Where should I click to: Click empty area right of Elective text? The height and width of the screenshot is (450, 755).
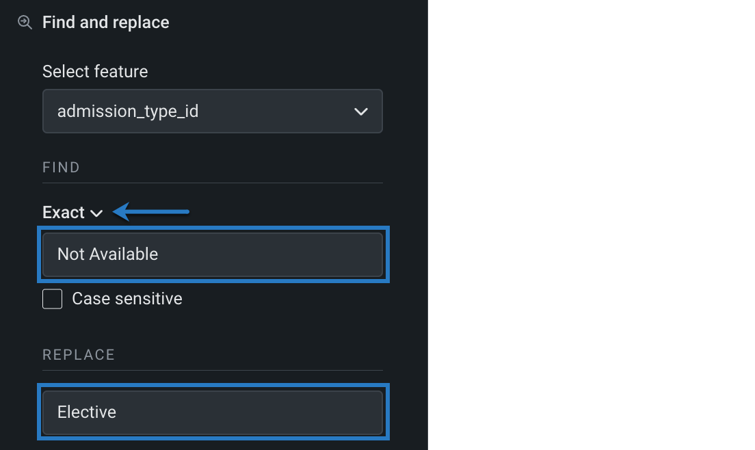(x=260, y=412)
